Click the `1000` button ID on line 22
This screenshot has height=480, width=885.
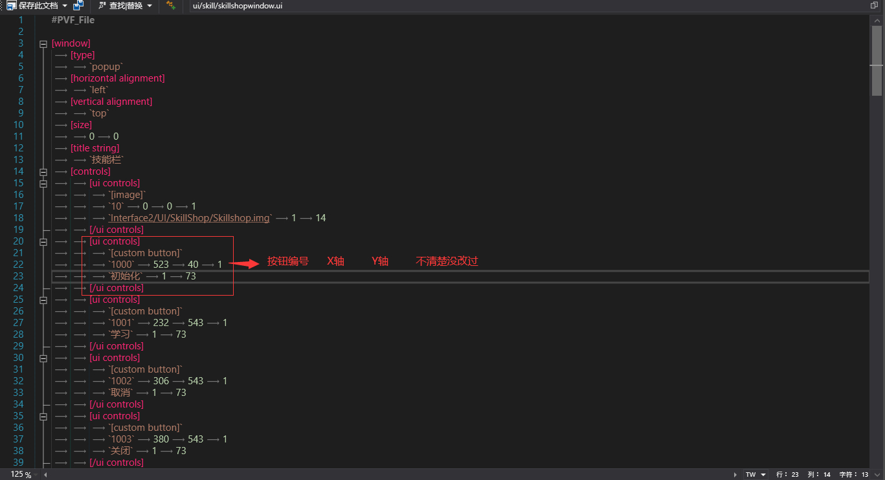tap(121, 265)
